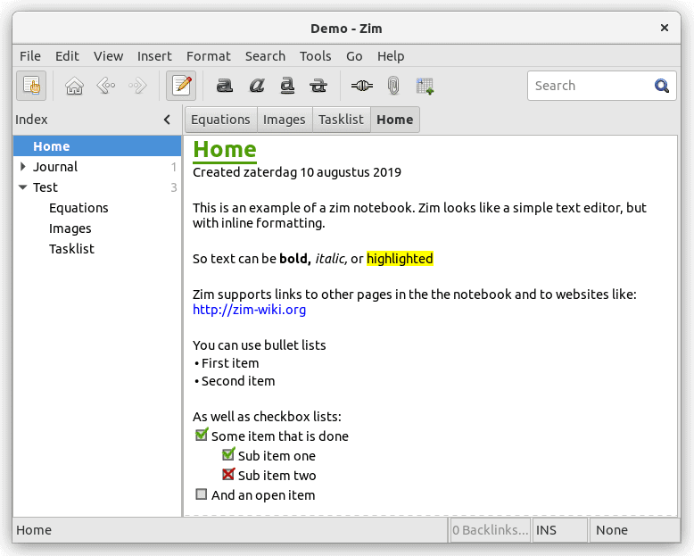The height and width of the screenshot is (556, 694).
Task: Click the bold word in the text
Action: pos(295,259)
